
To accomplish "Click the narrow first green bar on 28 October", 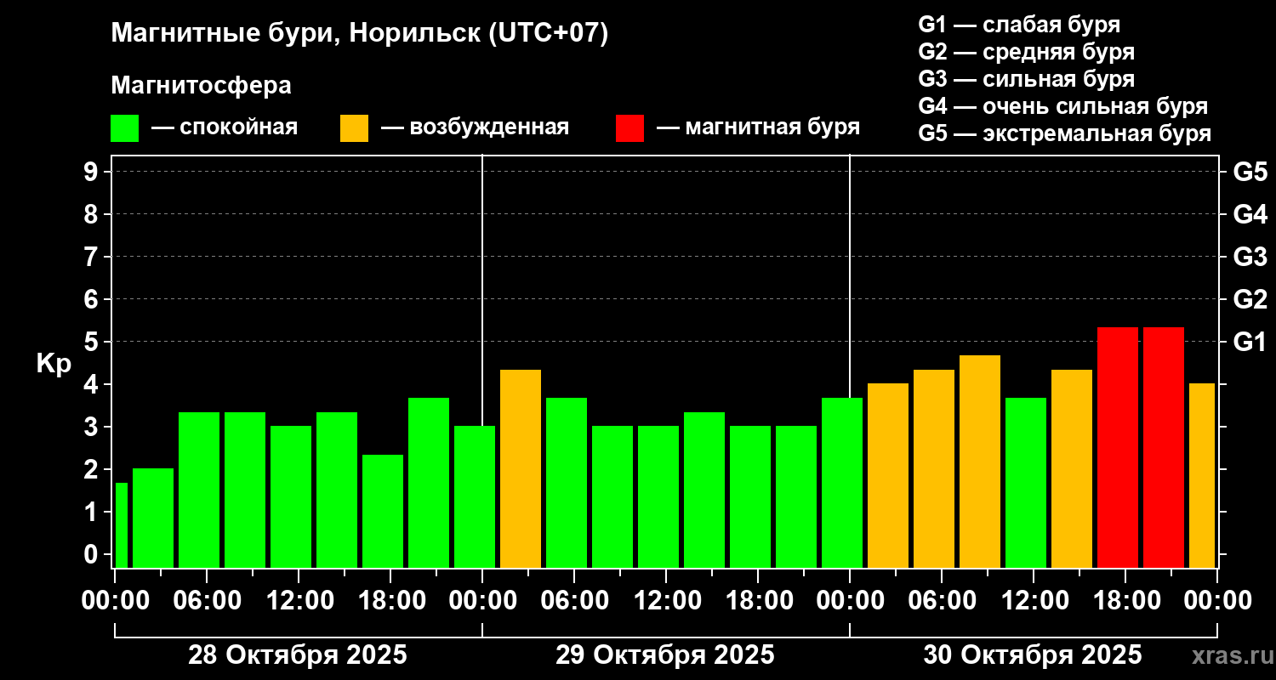I will (x=121, y=525).
